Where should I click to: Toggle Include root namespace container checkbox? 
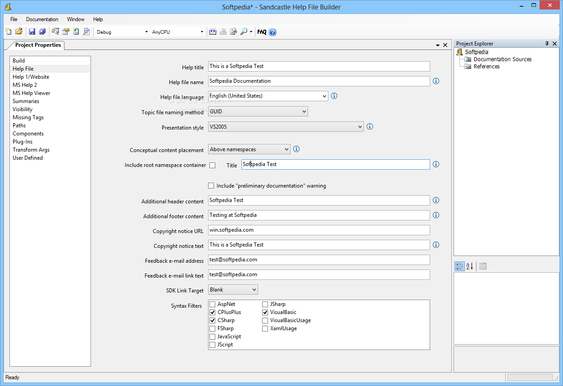point(212,166)
